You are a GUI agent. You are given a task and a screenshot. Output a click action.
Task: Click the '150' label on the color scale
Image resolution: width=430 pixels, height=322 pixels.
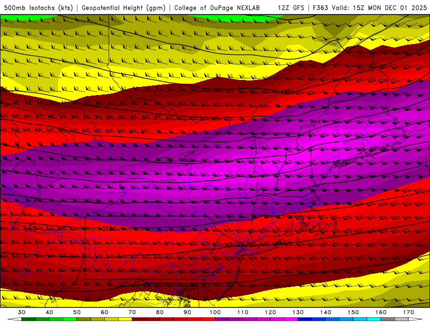click(x=353, y=312)
